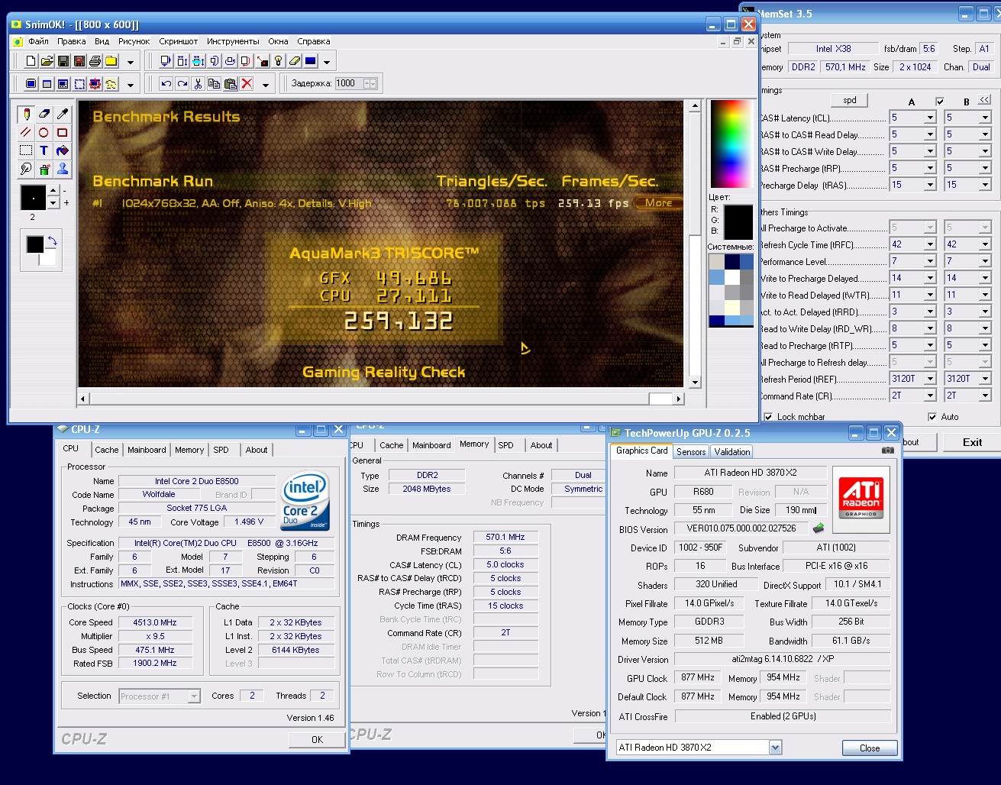Viewport: 1001px width, 785px height.
Task: Open SPD tab in the CPU-Z Memory window
Action: tap(506, 445)
